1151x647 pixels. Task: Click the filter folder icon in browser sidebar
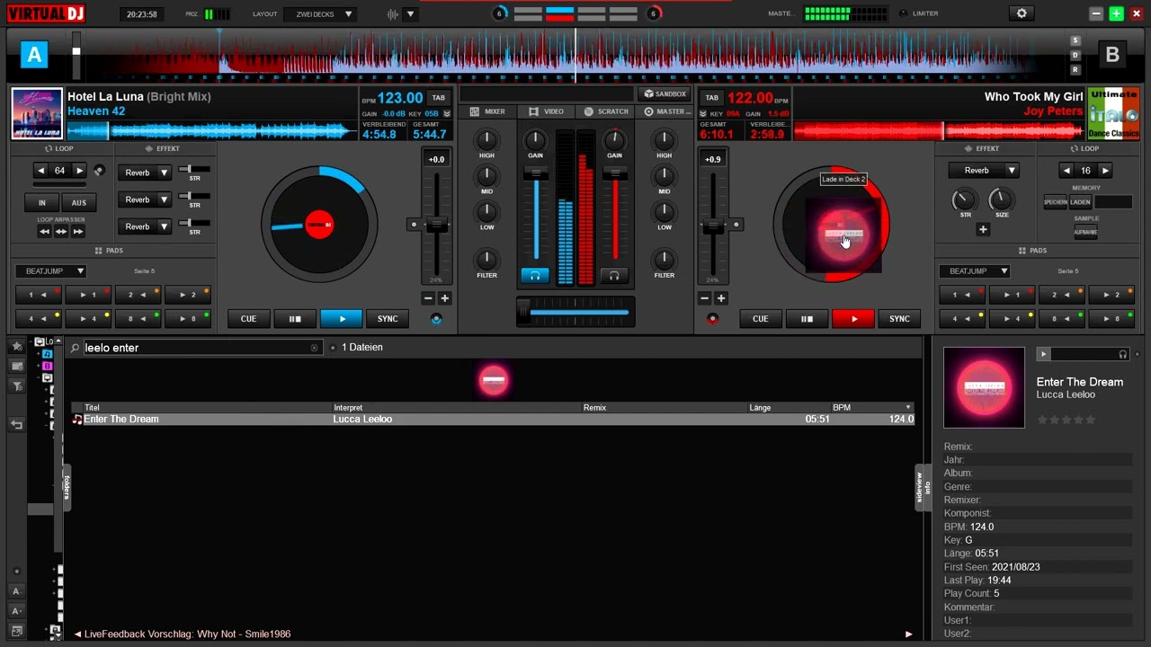(16, 386)
